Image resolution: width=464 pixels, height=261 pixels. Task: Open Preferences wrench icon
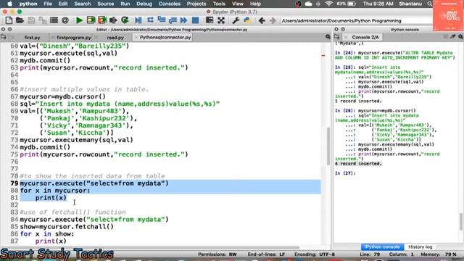click(236, 20)
